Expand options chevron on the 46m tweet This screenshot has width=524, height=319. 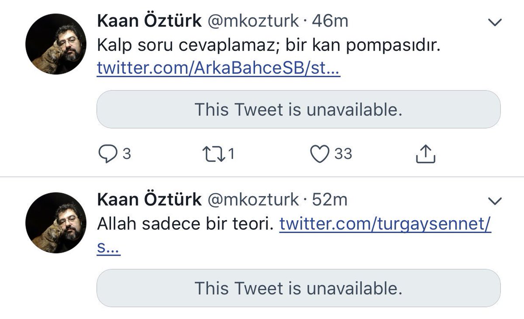pyautogui.click(x=495, y=23)
